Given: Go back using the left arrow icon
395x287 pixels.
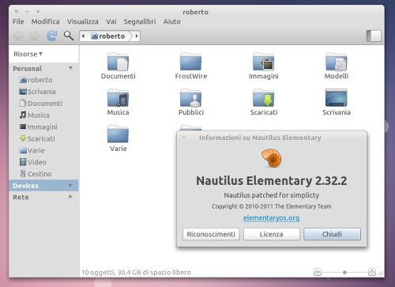Looking at the screenshot, I should [x=18, y=36].
